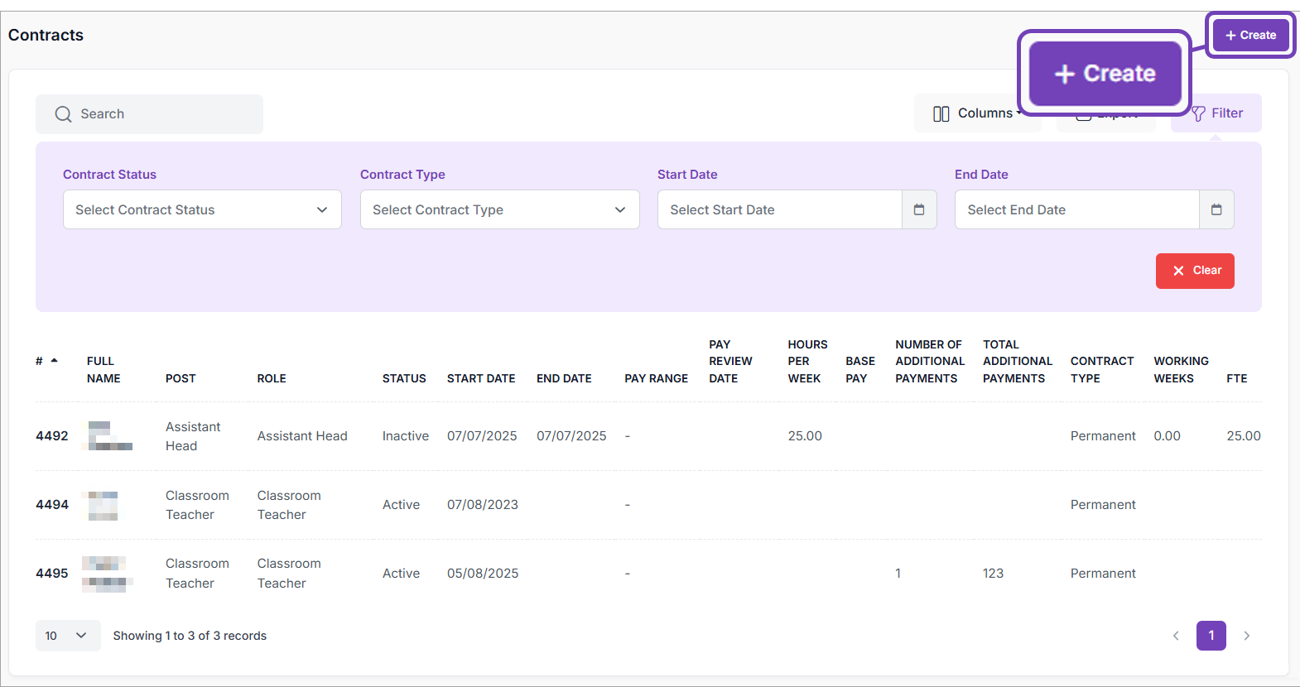The width and height of the screenshot is (1300, 687).
Task: Sort by the Start Date column header
Action: [480, 378]
